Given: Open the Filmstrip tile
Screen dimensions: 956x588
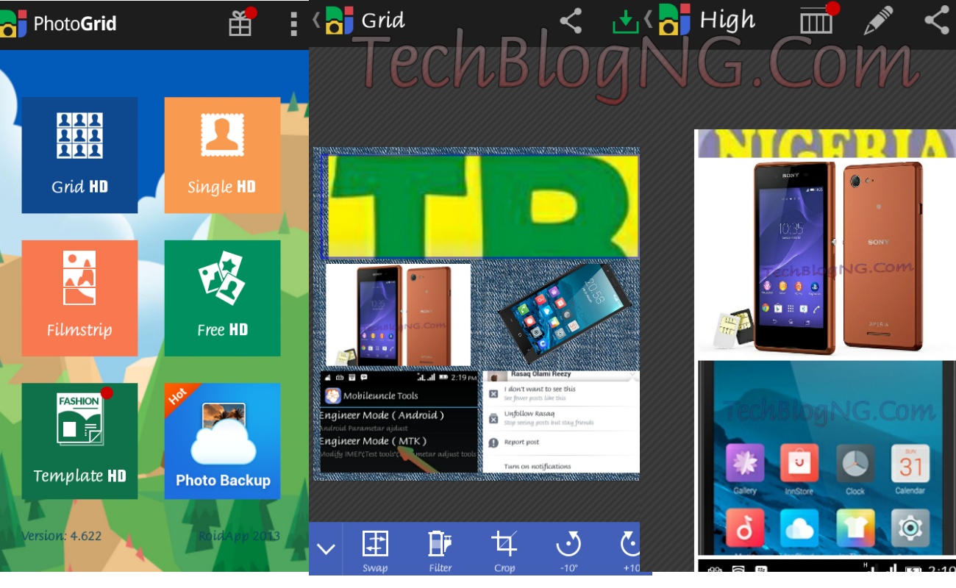Looking at the screenshot, I should click(79, 298).
